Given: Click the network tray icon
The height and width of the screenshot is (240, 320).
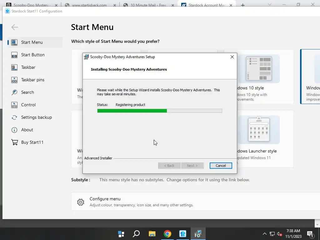Looking at the screenshot, I should (272, 234).
